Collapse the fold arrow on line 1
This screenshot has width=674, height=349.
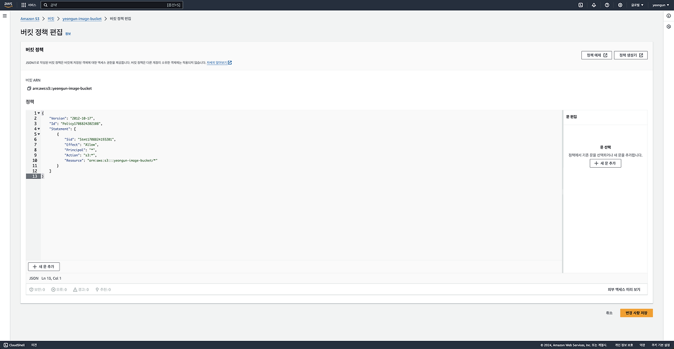coord(38,113)
